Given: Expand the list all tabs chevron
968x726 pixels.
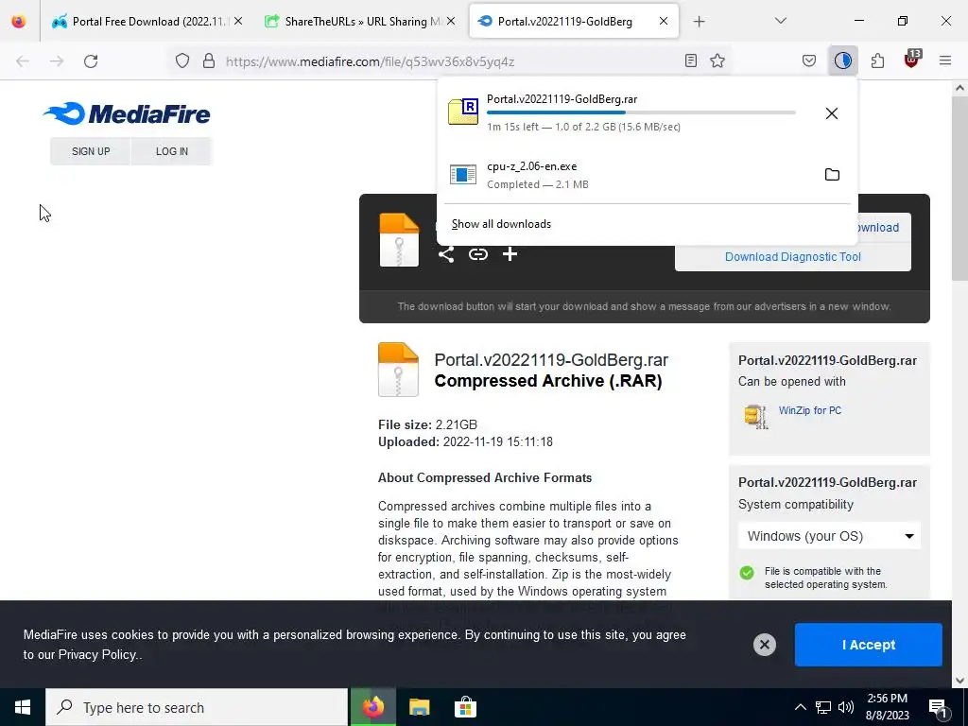Looking at the screenshot, I should [x=780, y=21].
